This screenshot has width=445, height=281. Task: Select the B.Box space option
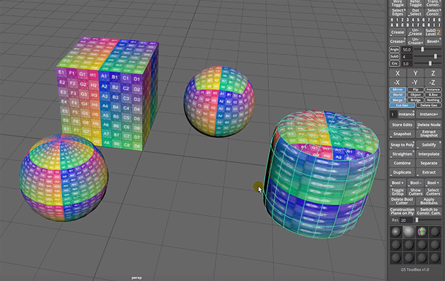point(433,94)
